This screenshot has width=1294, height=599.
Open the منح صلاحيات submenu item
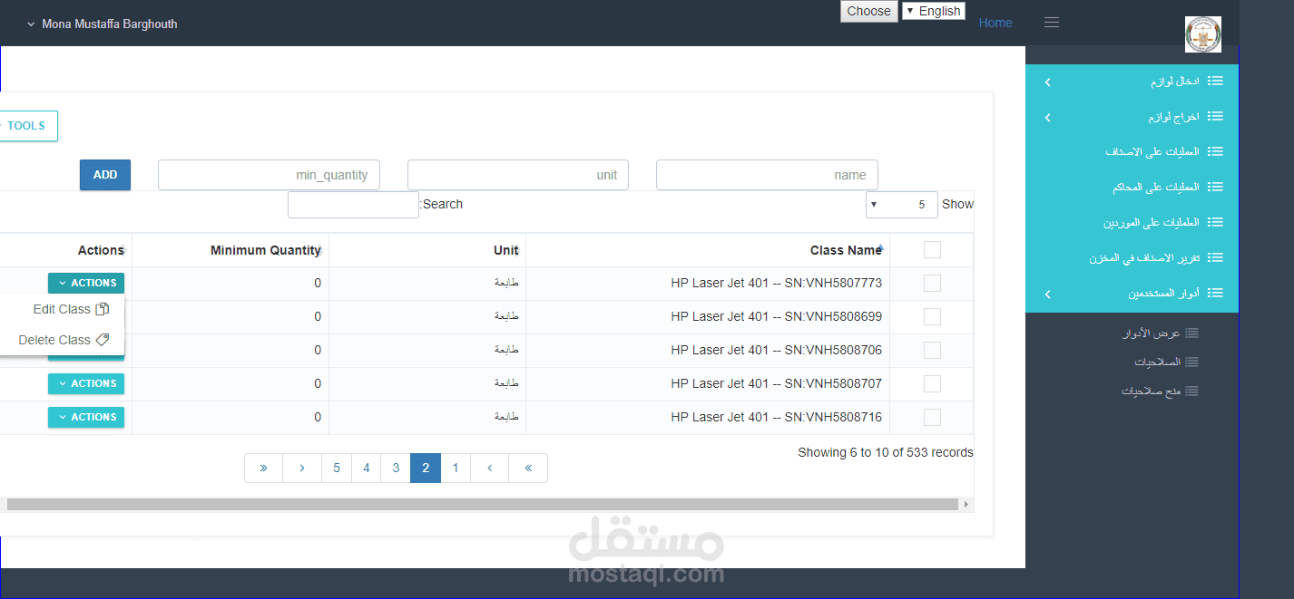click(1160, 391)
